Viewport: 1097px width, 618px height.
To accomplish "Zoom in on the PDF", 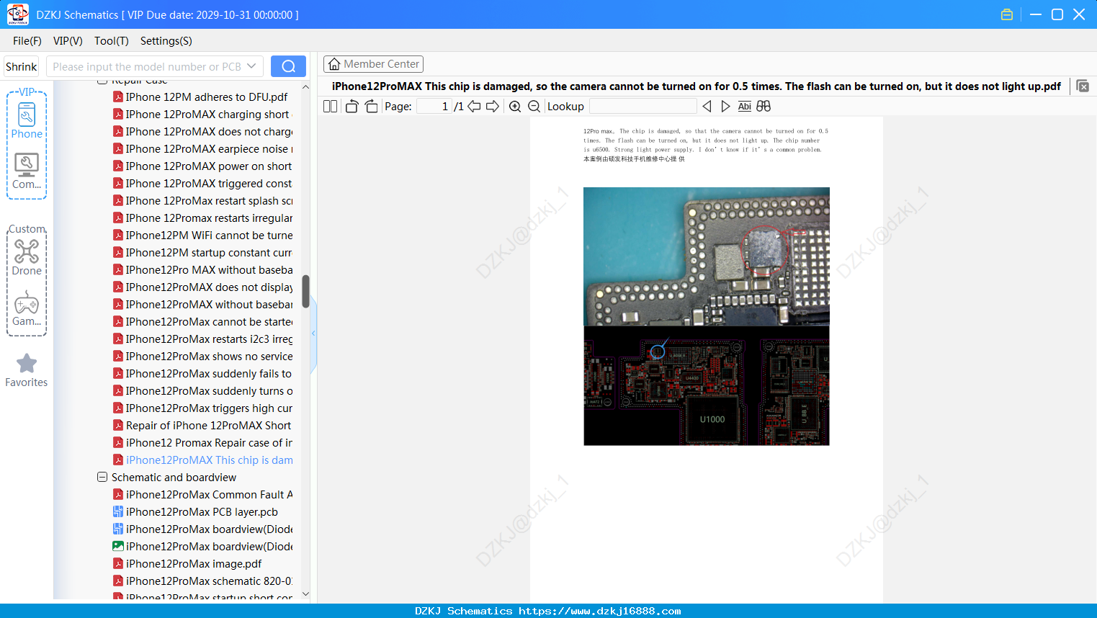I will (x=515, y=107).
